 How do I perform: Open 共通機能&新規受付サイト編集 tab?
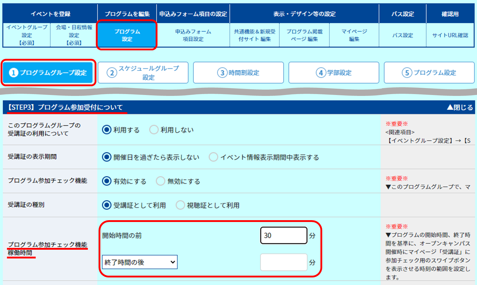pyautogui.click(x=255, y=35)
